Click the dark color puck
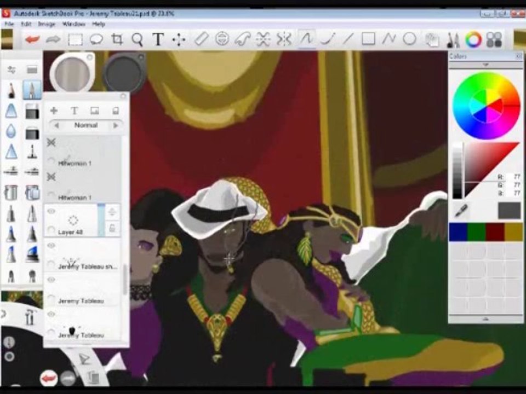526x394 pixels. (124, 73)
